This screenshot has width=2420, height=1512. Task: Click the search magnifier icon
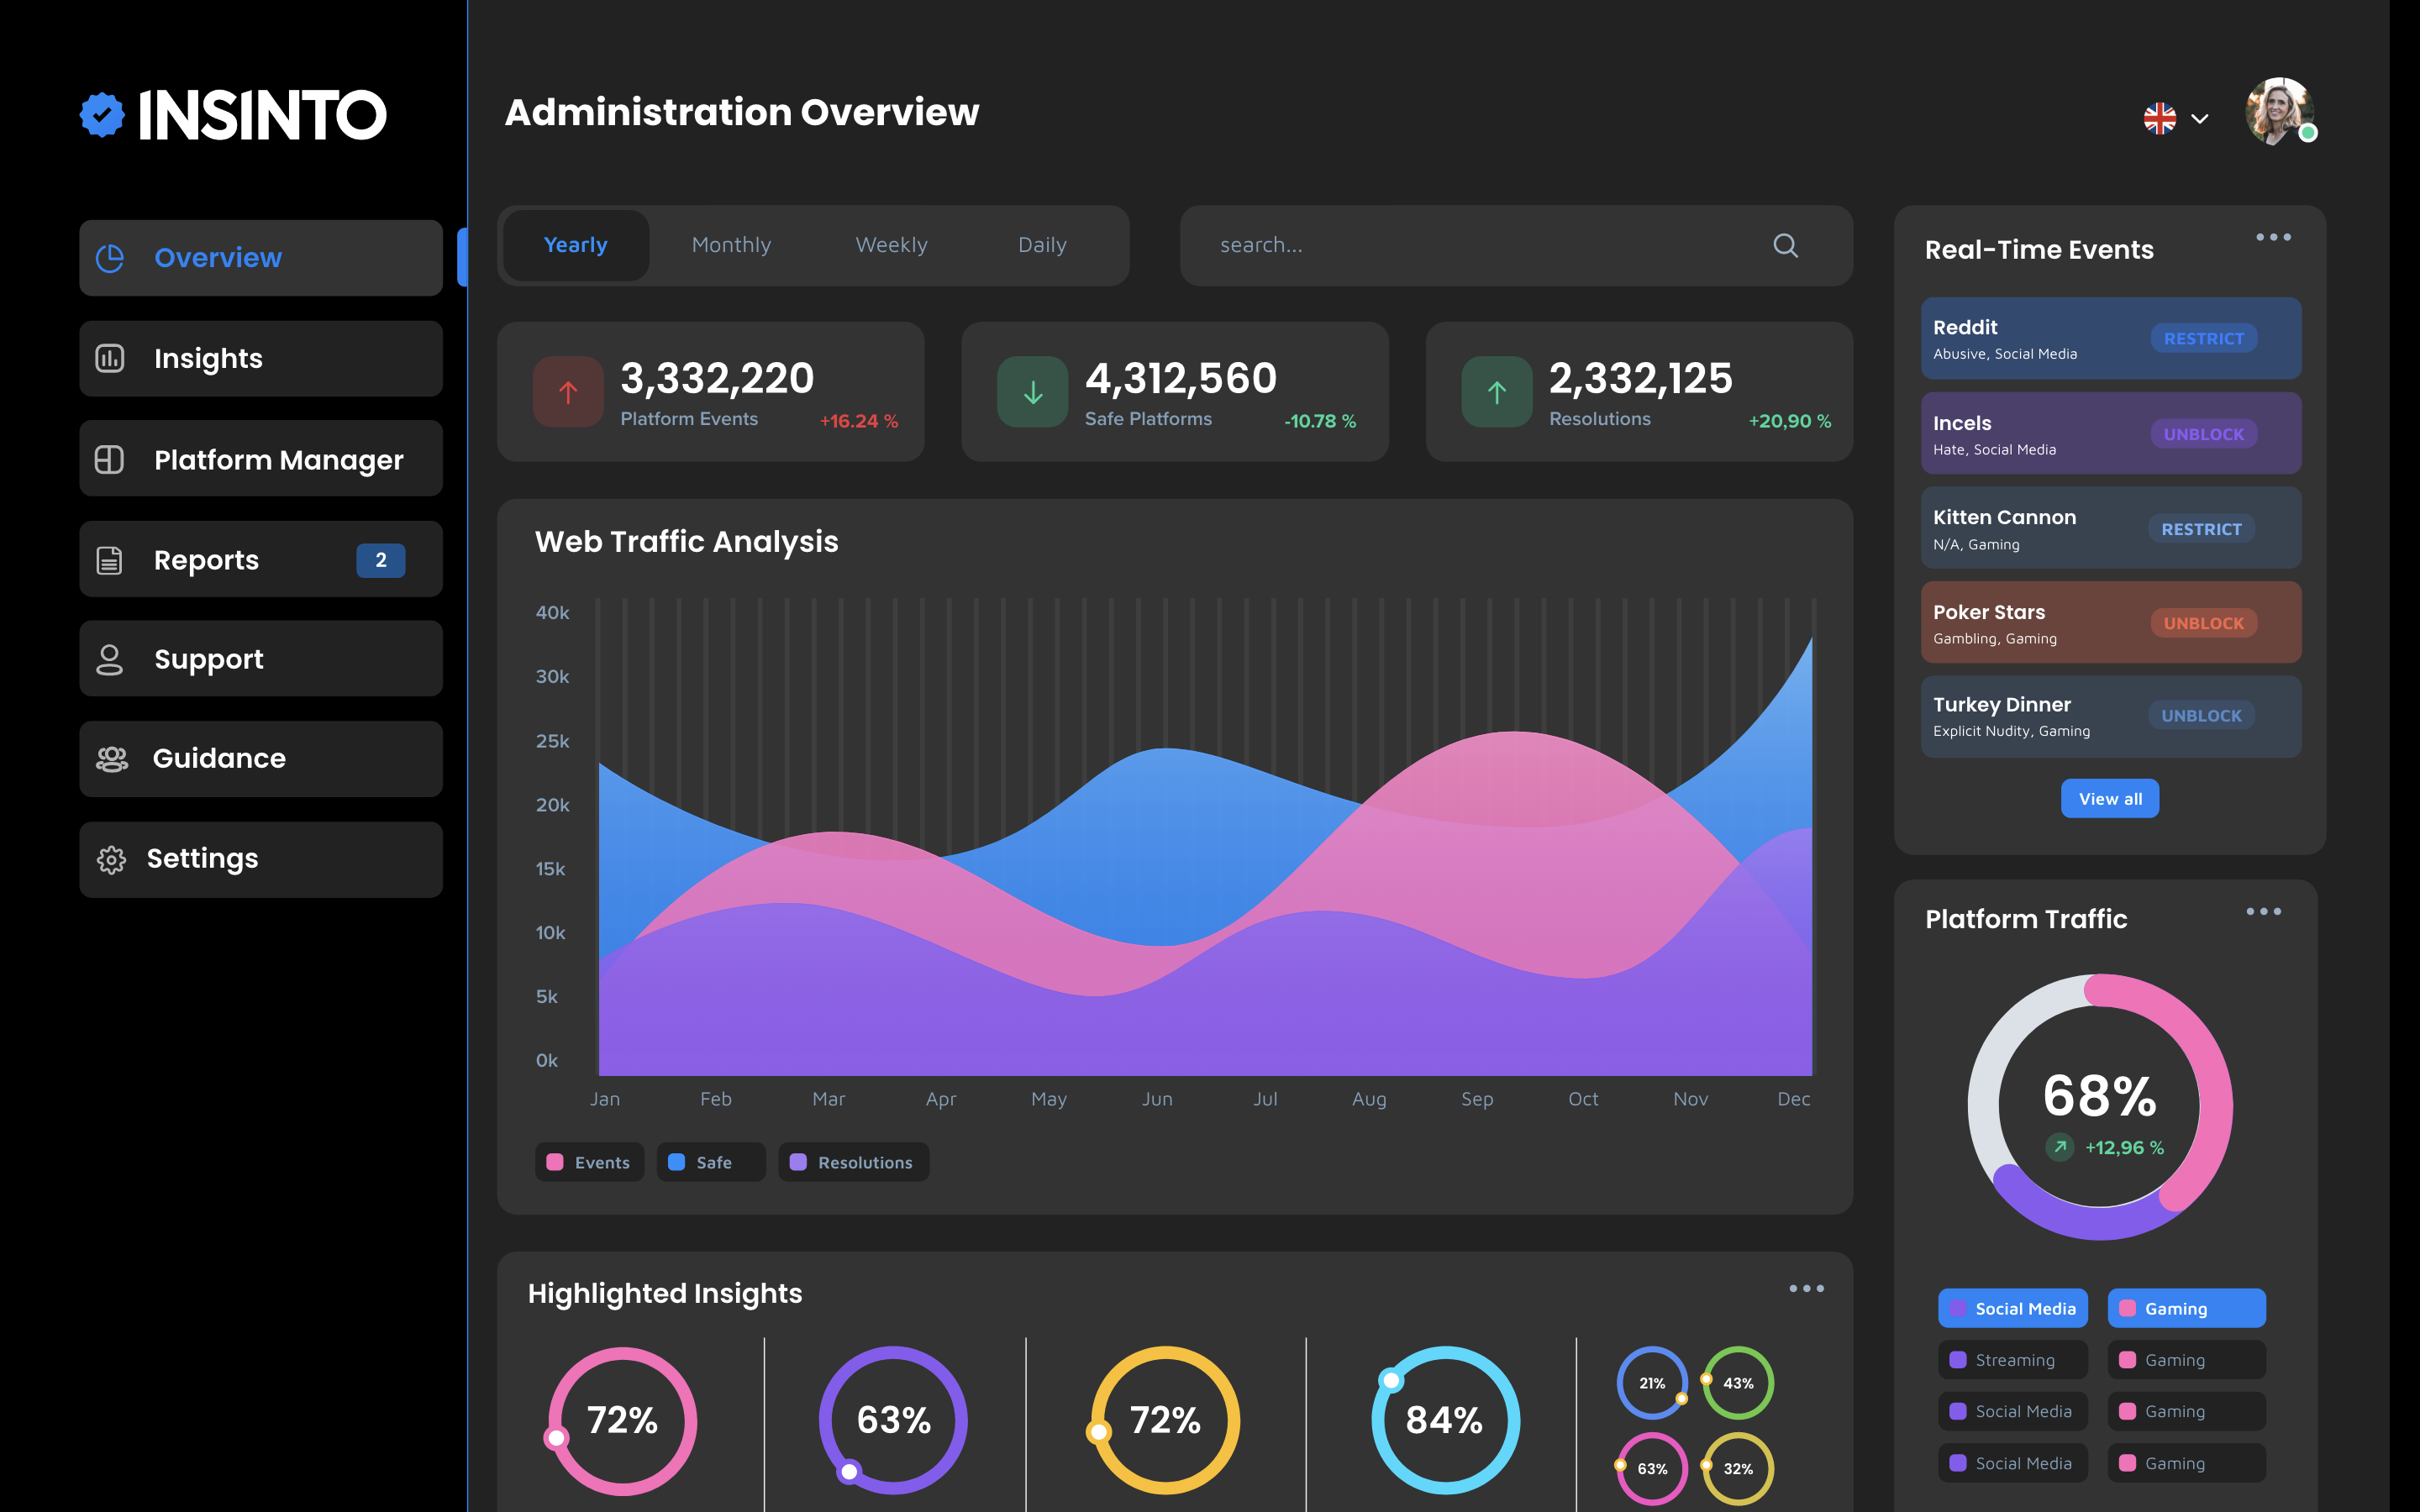[1785, 246]
